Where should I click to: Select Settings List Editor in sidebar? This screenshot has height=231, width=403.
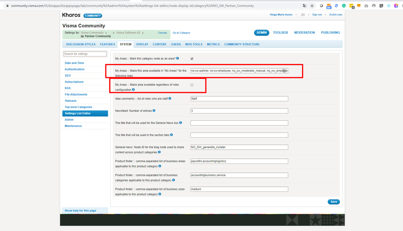tap(85, 113)
